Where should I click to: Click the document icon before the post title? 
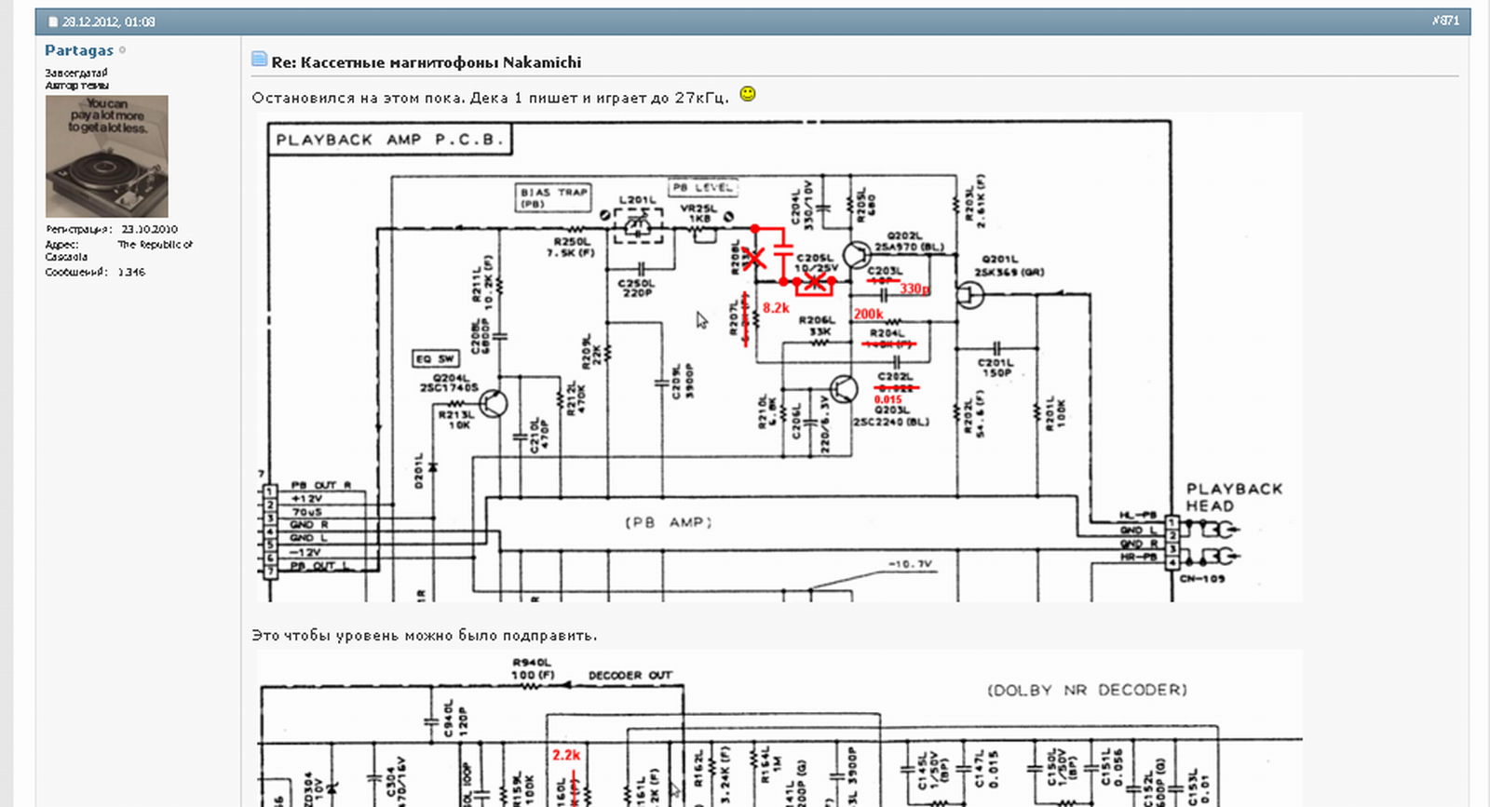(x=260, y=60)
